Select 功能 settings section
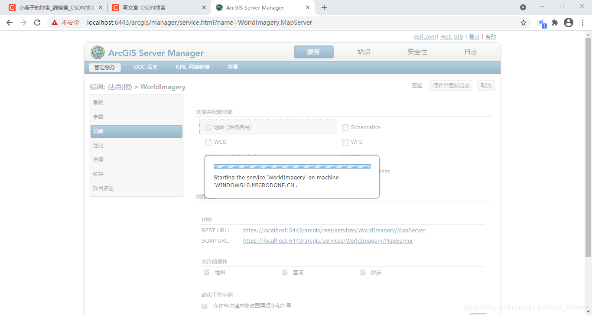The width and height of the screenshot is (592, 315). pos(136,131)
